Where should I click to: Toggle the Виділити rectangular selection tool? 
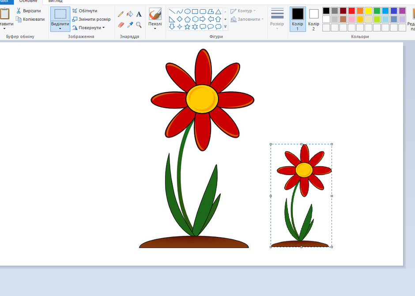point(60,14)
